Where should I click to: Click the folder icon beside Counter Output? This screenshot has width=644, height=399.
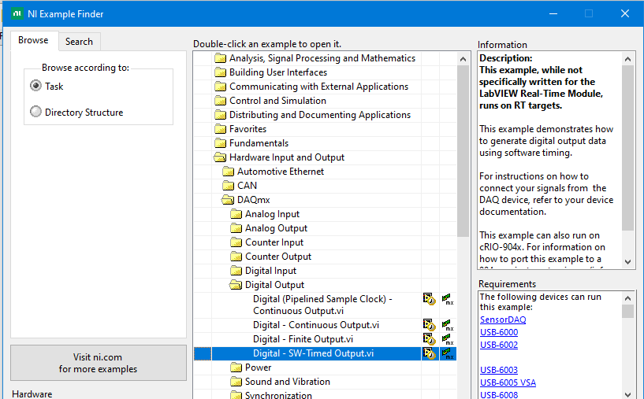click(x=236, y=257)
